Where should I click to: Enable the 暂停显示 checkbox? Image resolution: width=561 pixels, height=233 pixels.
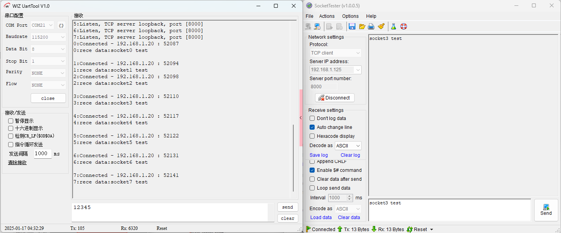11,121
